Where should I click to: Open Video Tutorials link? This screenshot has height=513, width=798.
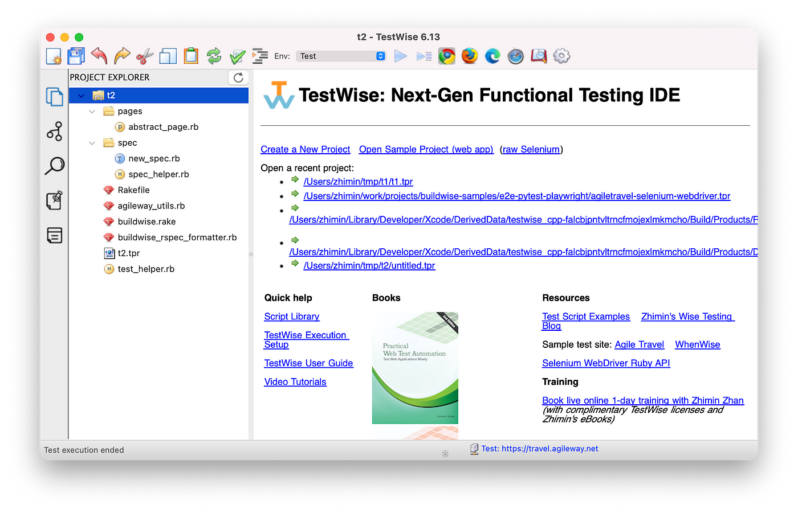[x=295, y=382]
